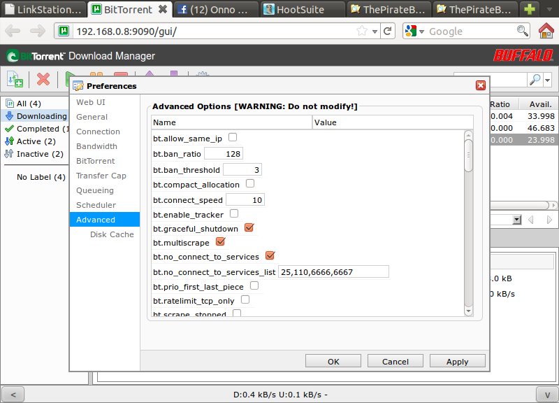
Task: Enable the bt.allow_same_ip checkbox
Action: pos(233,138)
